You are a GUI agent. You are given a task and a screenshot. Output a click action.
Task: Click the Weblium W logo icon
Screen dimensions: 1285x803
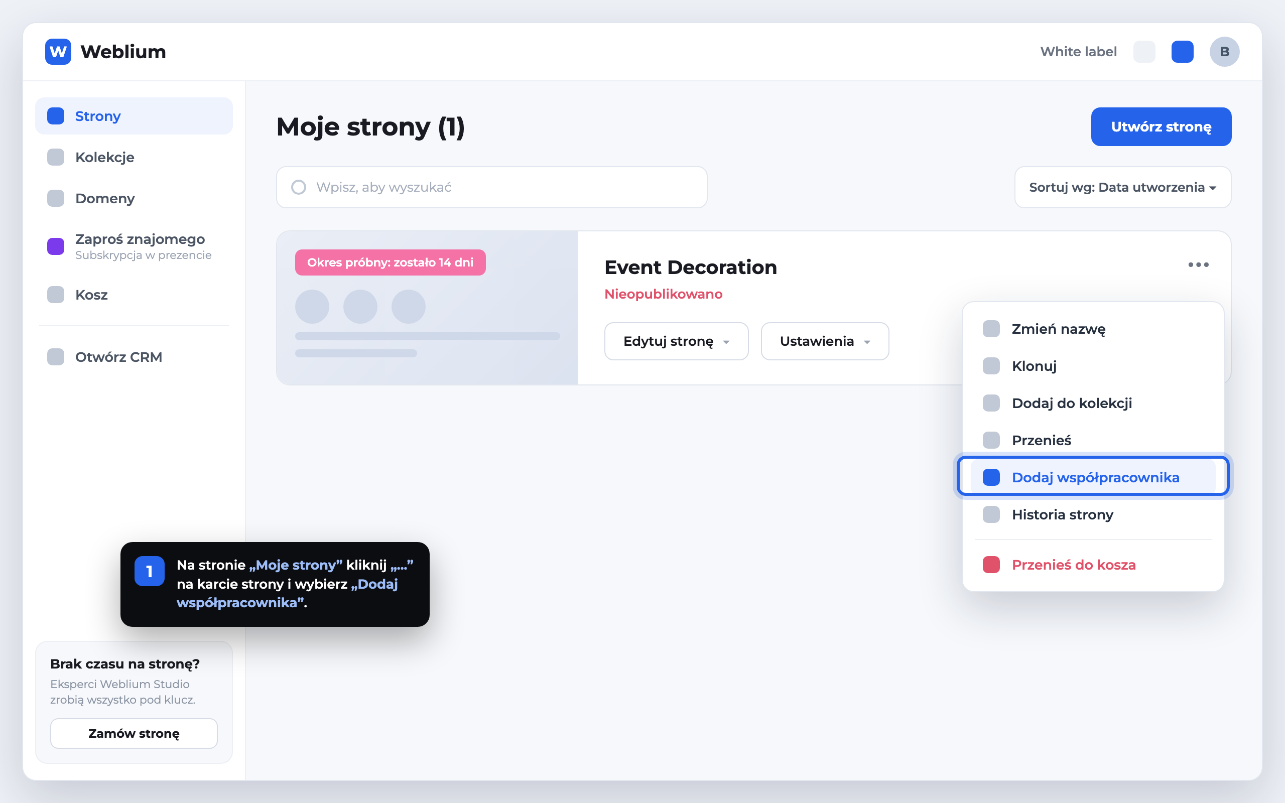pos(58,52)
